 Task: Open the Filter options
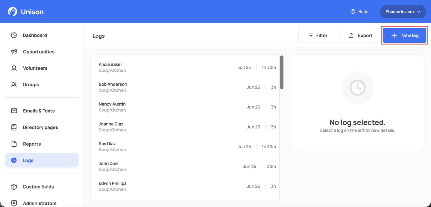[318, 36]
